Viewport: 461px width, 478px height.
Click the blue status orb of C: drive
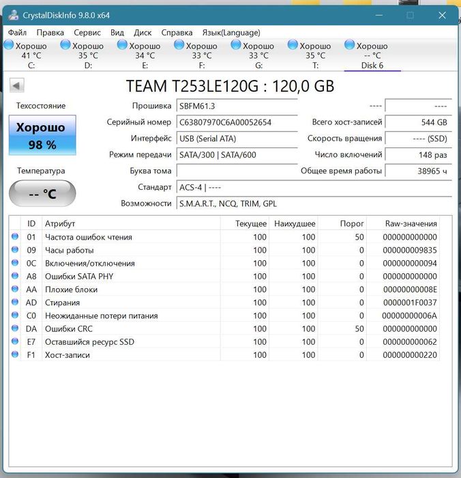click(x=9, y=45)
